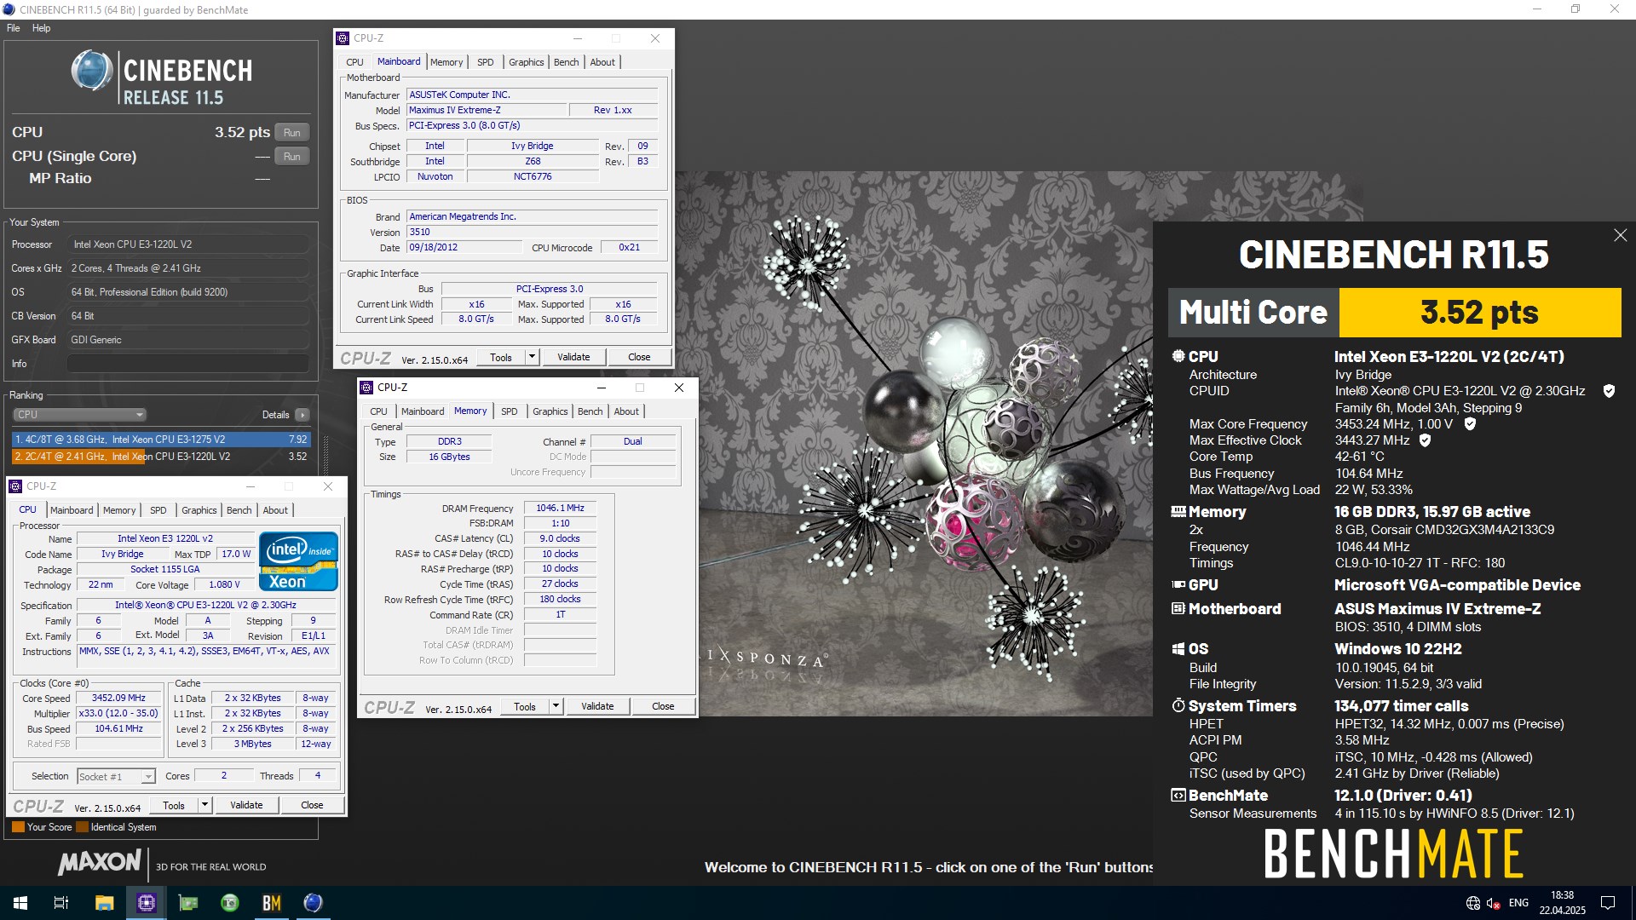Click the shield icon beside Max Core Frequency
The image size is (1636, 920).
click(1470, 424)
